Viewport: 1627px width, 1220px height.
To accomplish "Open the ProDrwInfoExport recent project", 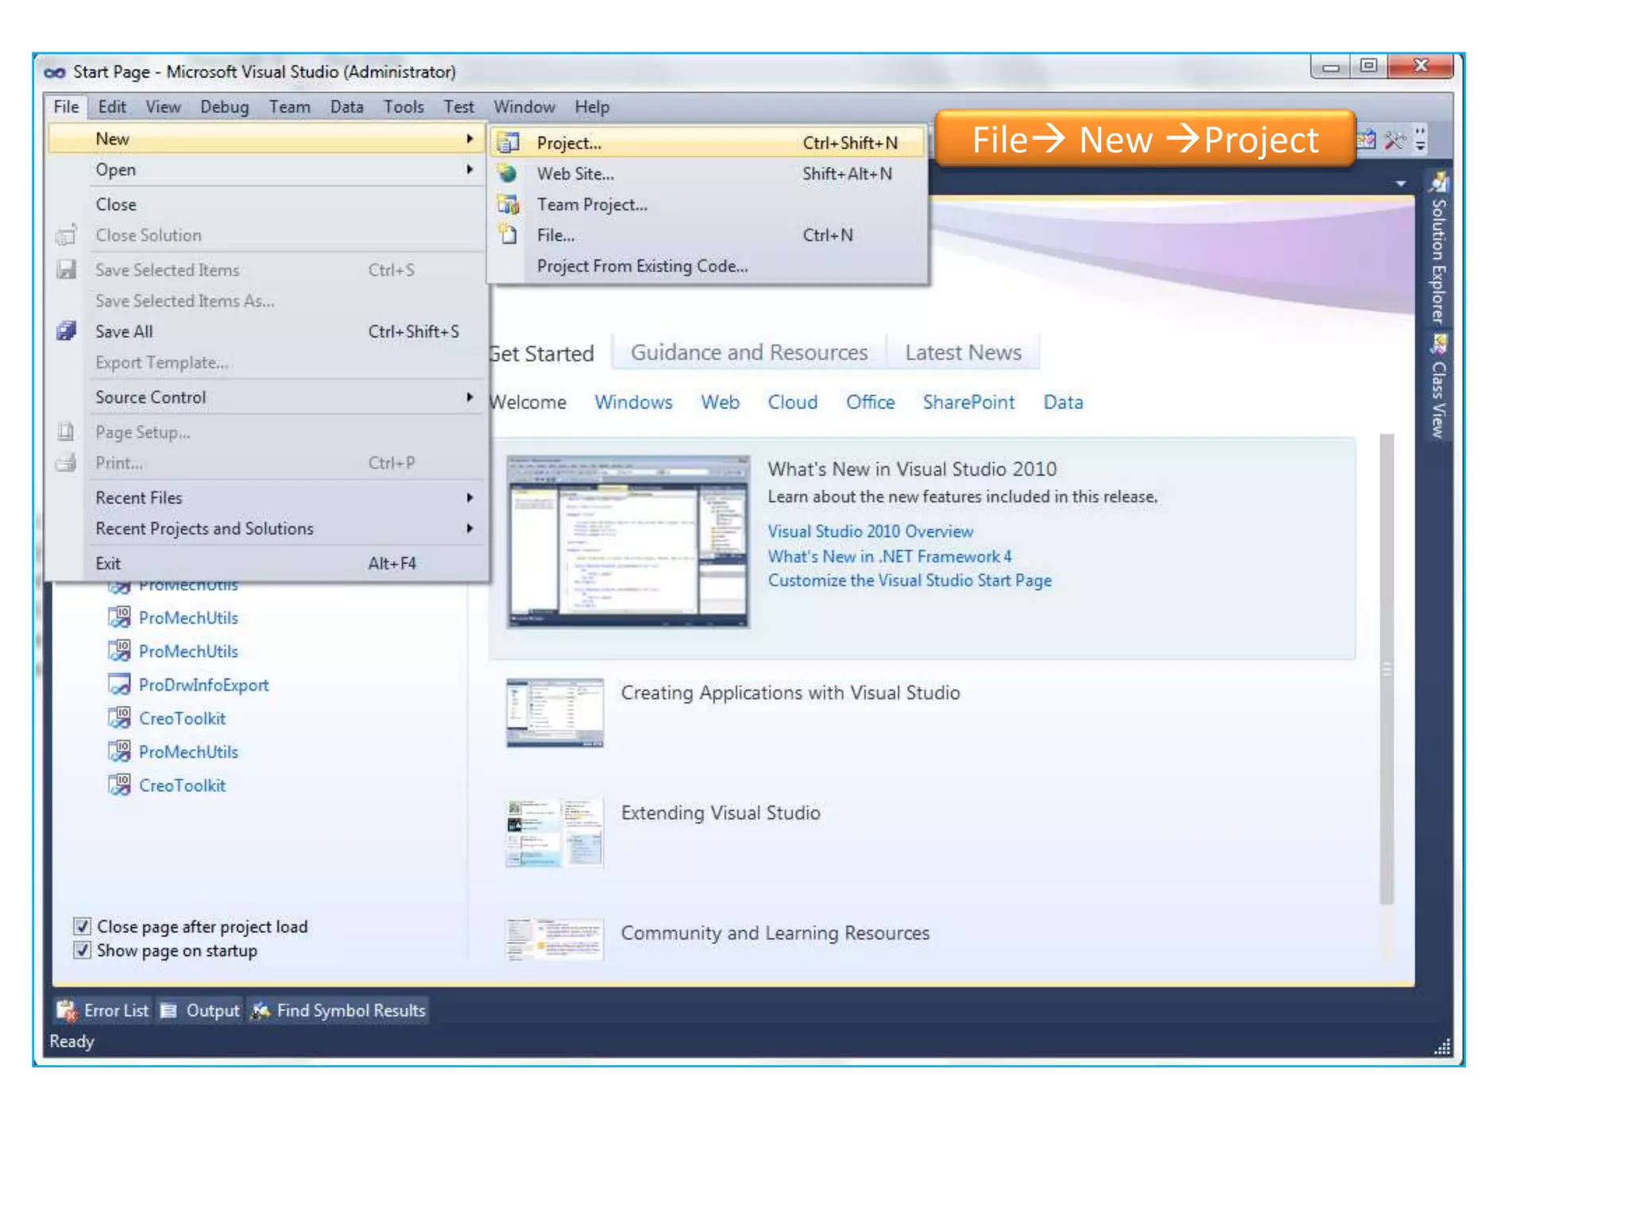I will tap(203, 685).
